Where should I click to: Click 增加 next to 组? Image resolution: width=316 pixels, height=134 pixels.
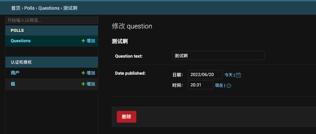(88, 84)
